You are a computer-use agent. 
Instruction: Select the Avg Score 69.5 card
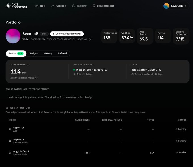click(145, 36)
